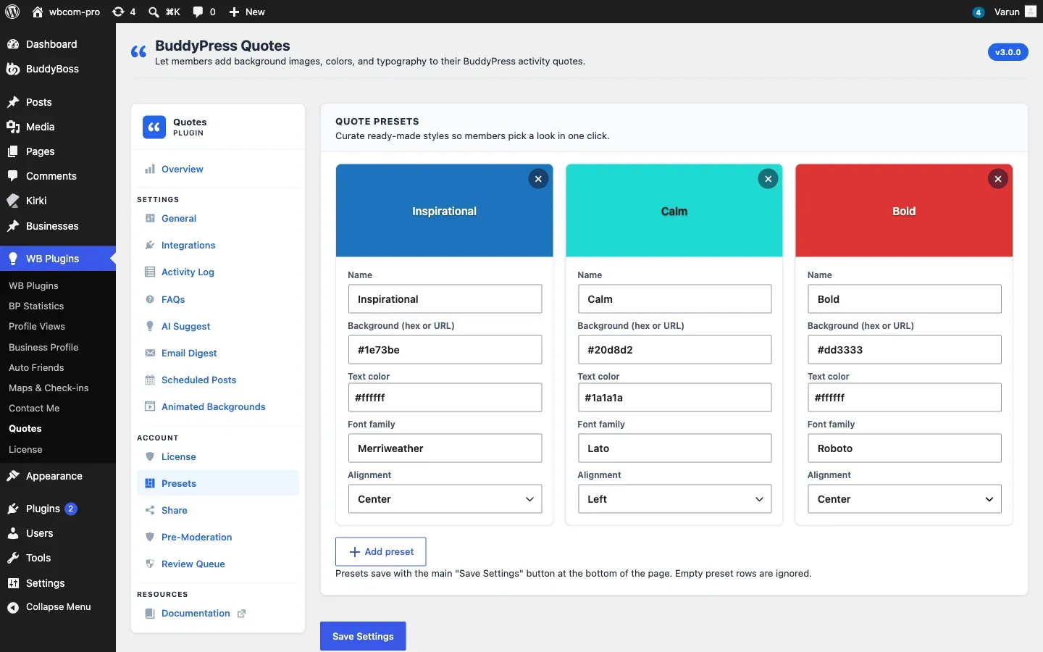
Task: Click the Activity Log list icon
Action: pyautogui.click(x=150, y=272)
